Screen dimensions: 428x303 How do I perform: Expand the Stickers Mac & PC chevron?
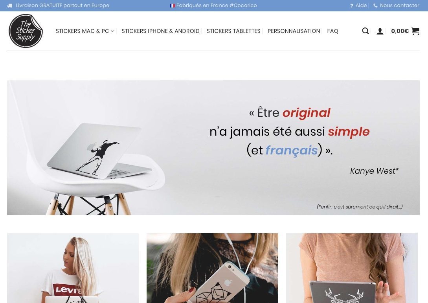click(112, 31)
